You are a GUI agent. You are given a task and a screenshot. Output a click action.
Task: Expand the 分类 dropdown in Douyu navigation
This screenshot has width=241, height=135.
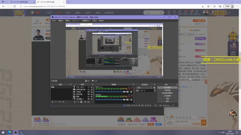[x=68, y=13]
